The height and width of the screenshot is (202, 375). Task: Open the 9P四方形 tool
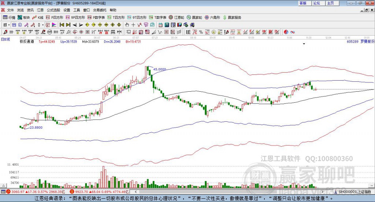tap(75, 18)
